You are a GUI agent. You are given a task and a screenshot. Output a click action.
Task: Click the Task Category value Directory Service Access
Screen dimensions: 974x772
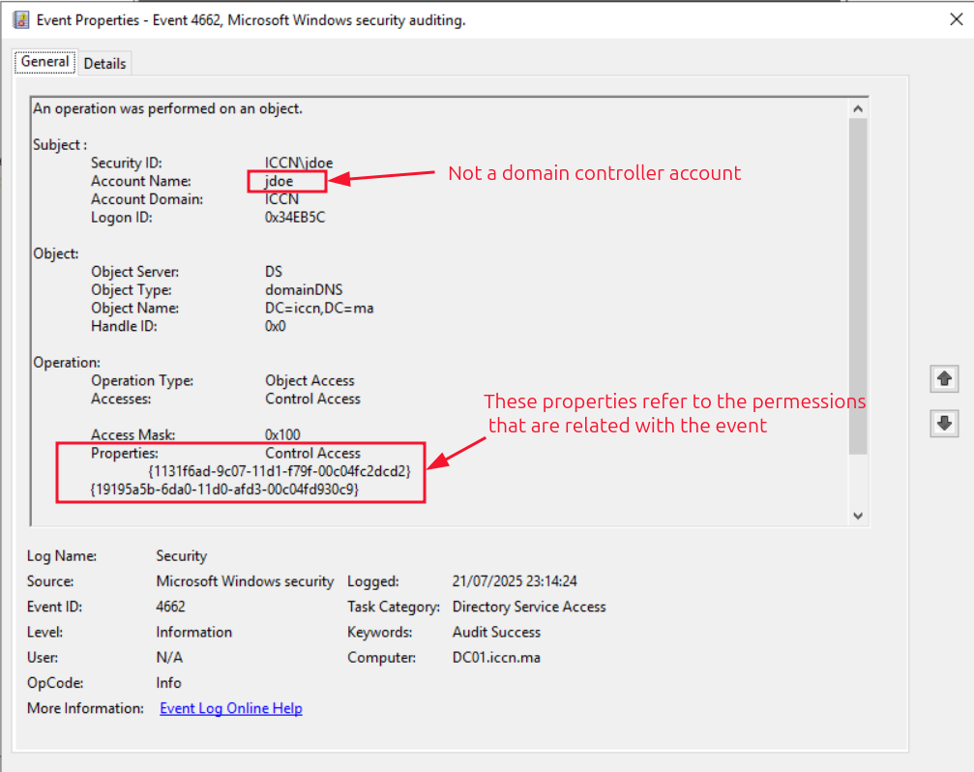tap(529, 607)
